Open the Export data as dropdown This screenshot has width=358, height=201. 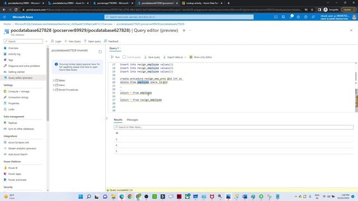tap(175, 57)
